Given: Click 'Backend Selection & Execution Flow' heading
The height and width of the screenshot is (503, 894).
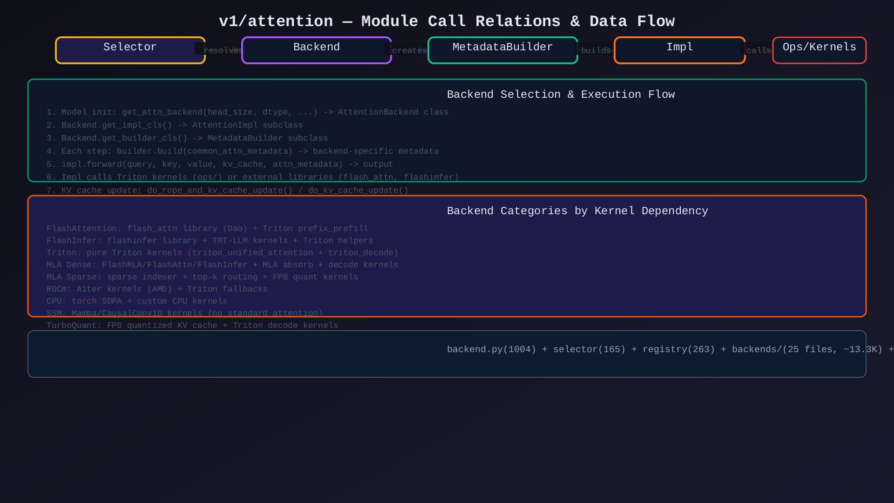Looking at the screenshot, I should (561, 95).
